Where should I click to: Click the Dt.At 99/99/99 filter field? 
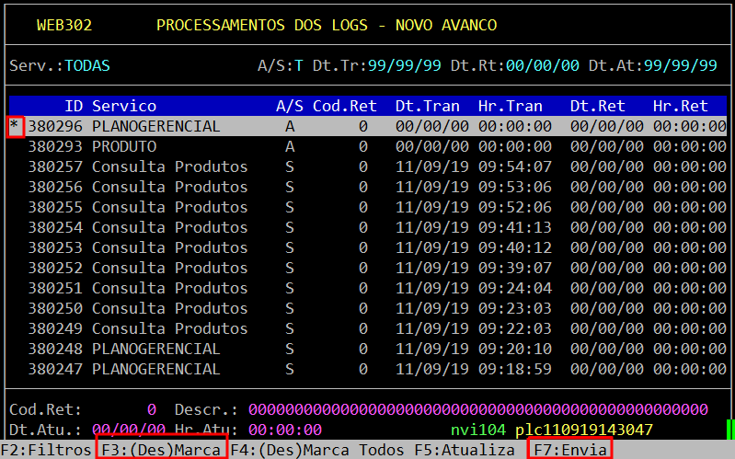point(681,66)
